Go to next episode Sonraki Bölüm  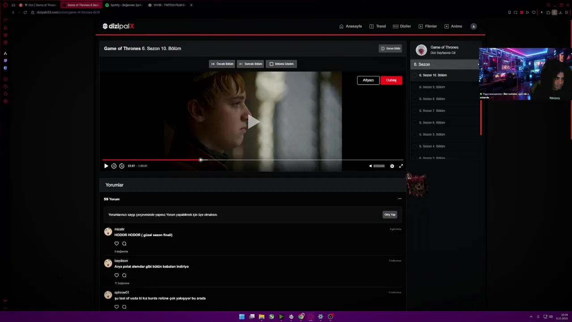pos(250,64)
